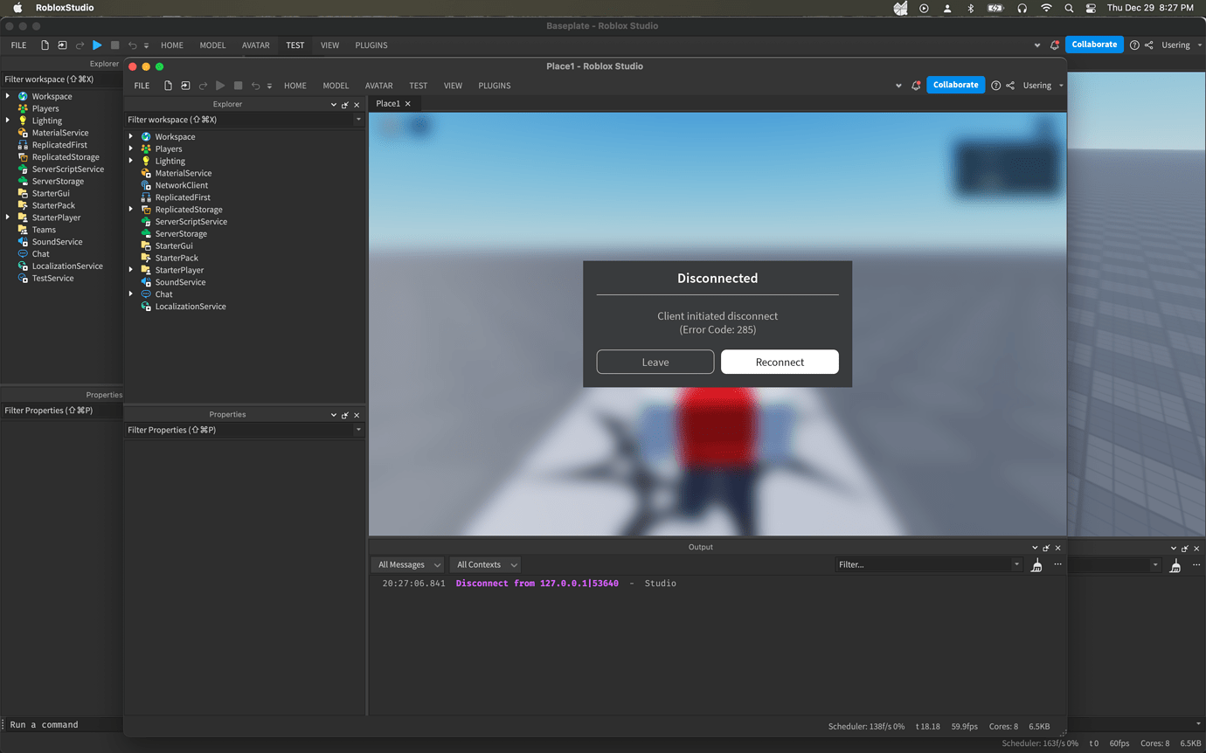This screenshot has height=753, width=1206.
Task: Click the Share icon beside Collaborate
Action: 1009,85
